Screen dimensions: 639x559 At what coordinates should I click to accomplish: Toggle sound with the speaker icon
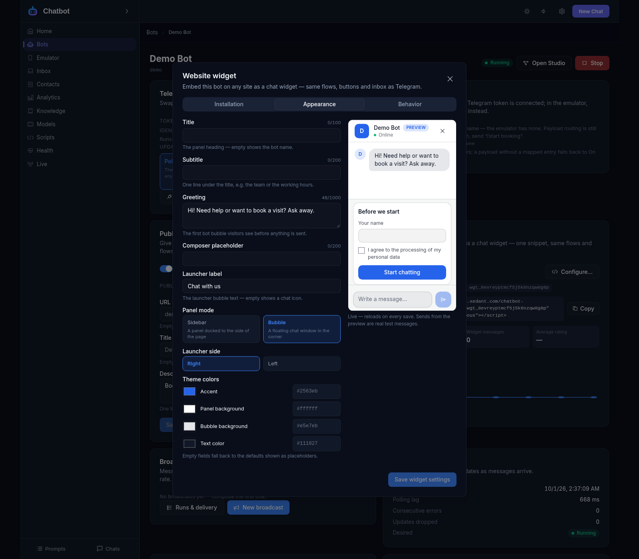[x=544, y=11]
